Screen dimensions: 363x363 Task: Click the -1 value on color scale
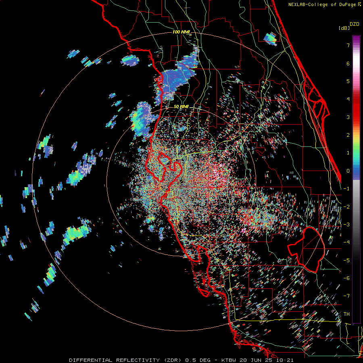pos(346,189)
